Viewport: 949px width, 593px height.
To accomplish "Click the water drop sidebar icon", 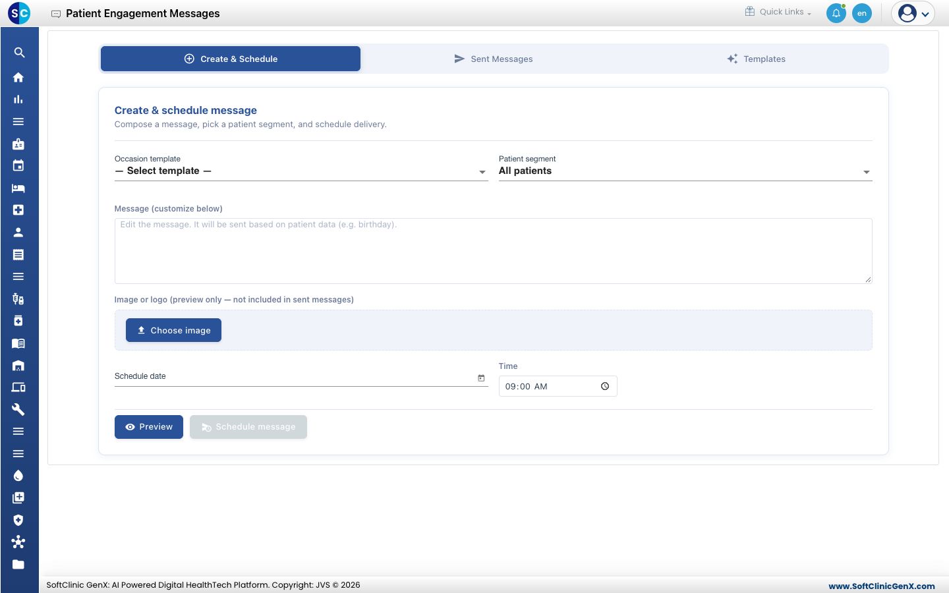I will tap(18, 476).
